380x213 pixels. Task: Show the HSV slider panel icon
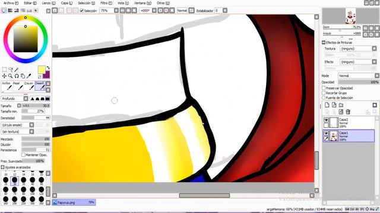coord(17,11)
